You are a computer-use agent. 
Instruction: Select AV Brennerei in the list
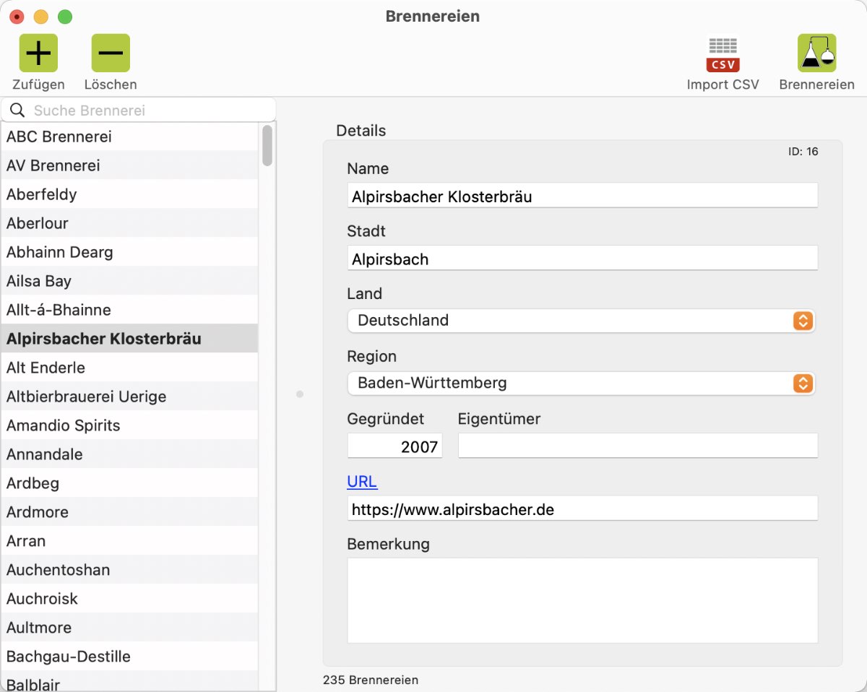129,165
